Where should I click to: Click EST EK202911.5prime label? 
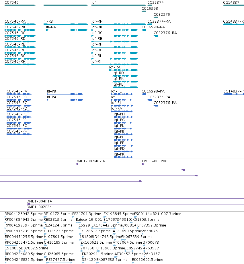(x=97, y=254)
